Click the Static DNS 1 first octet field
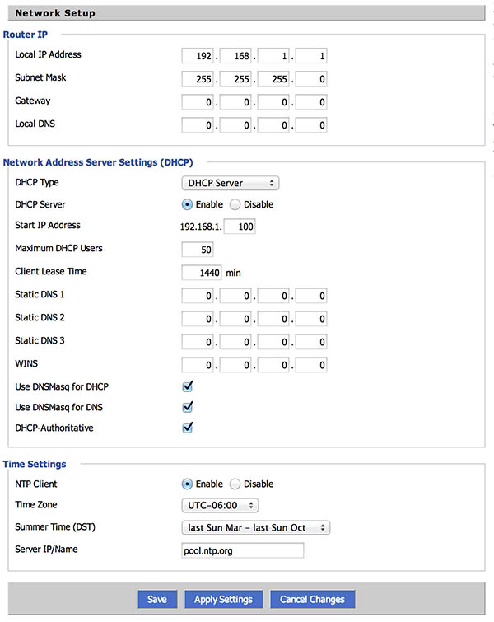This screenshot has width=494, height=622. point(198,296)
